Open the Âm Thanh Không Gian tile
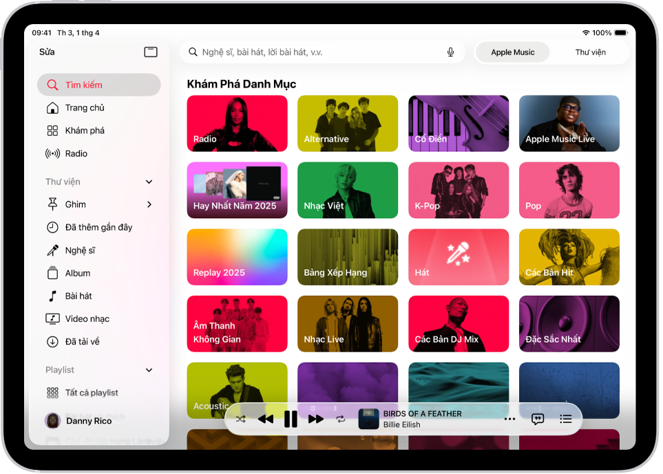This screenshot has height=474, width=663. (x=238, y=323)
